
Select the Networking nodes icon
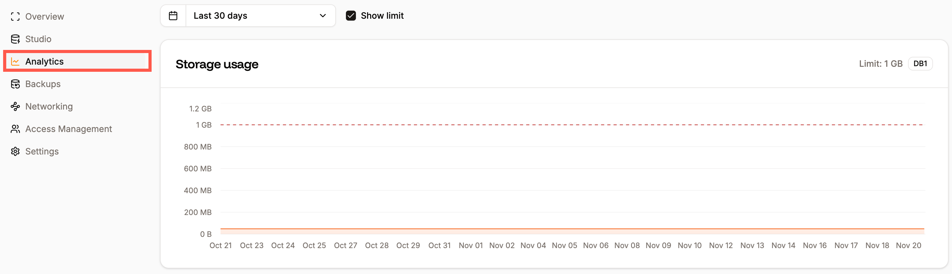point(16,106)
